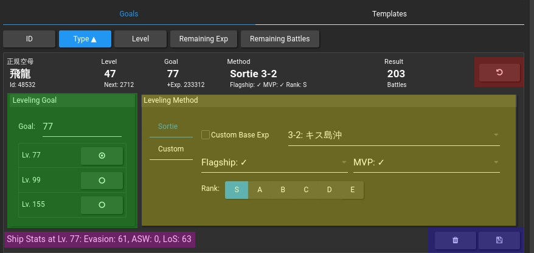Choose rank E

(353, 190)
